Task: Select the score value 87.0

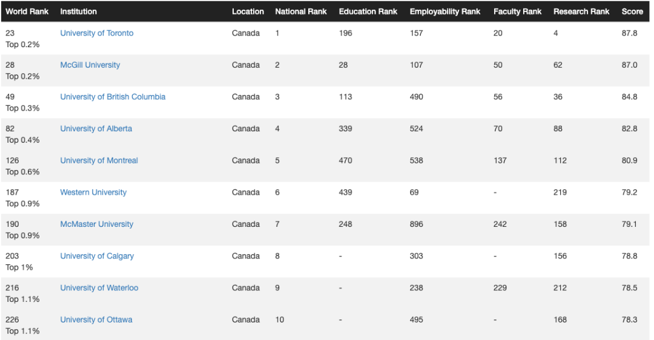Action: pyautogui.click(x=629, y=65)
